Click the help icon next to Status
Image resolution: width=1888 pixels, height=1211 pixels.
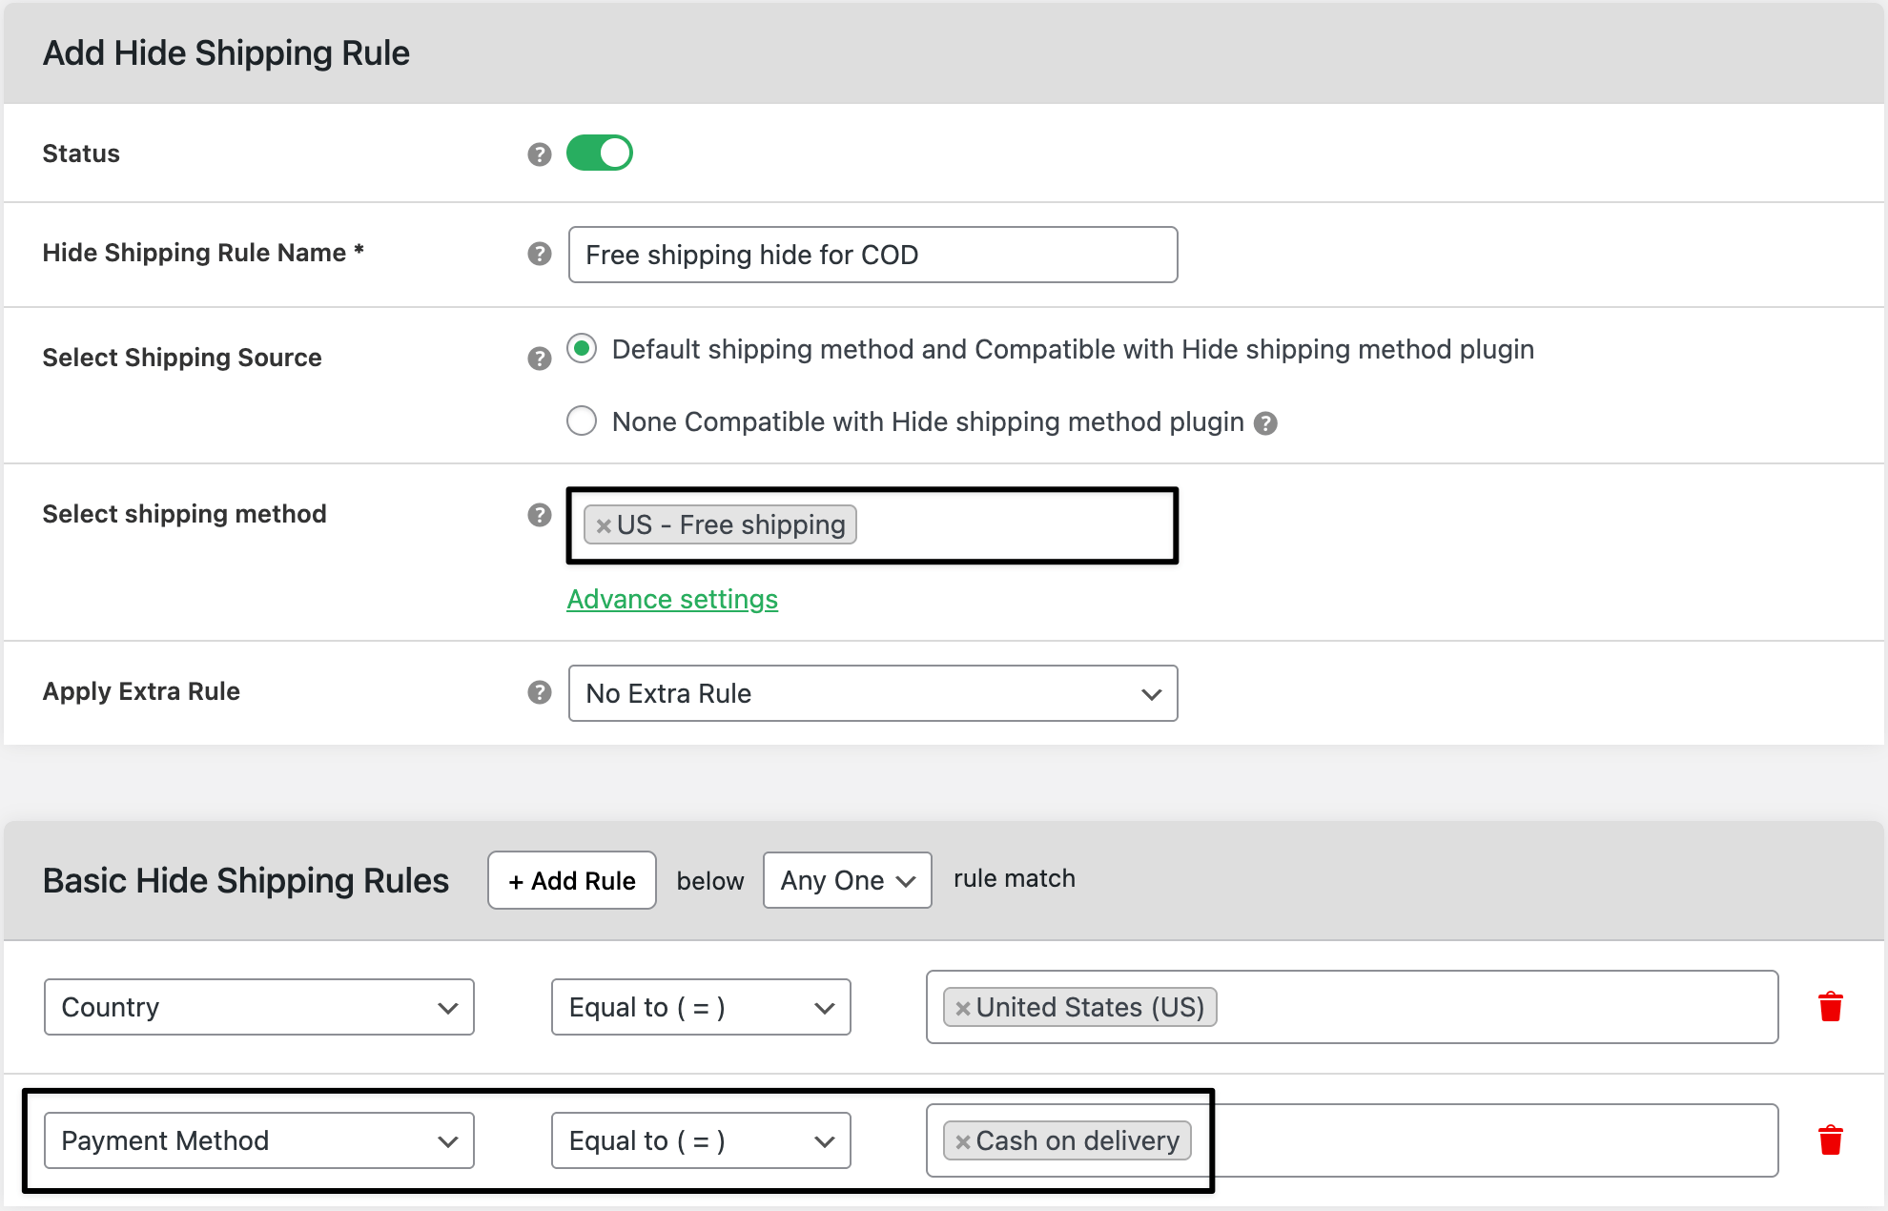(540, 153)
